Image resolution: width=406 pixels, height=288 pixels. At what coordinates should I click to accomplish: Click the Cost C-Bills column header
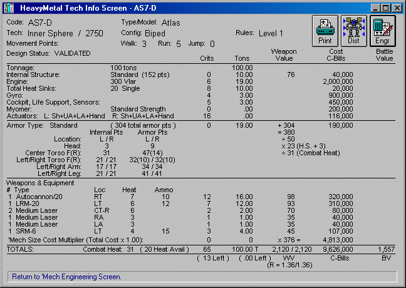[x=336, y=55]
